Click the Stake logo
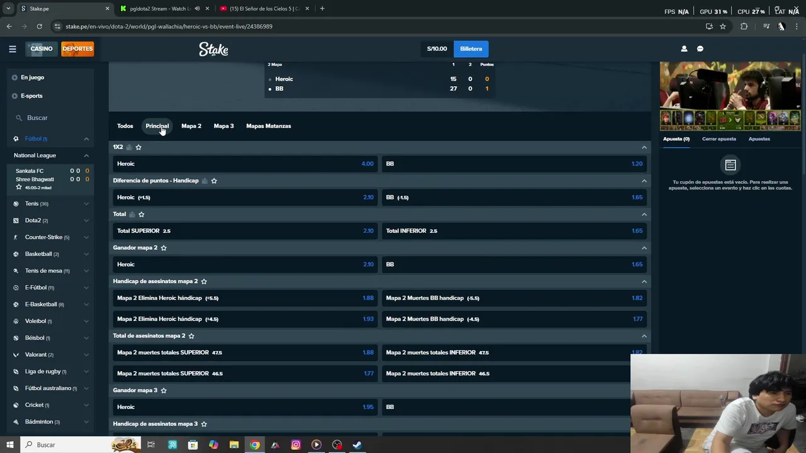Screen dimensions: 806x453 213,49
